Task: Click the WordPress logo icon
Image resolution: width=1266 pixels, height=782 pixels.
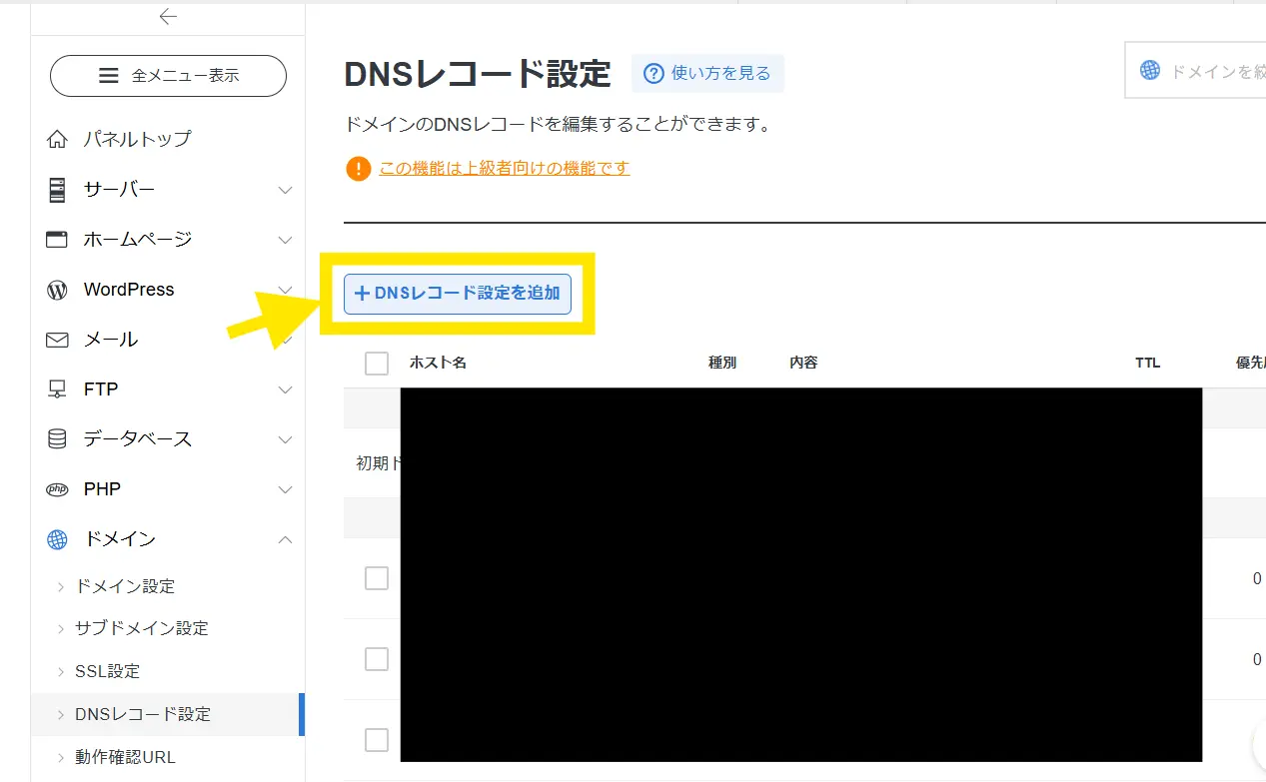Action: click(57, 290)
